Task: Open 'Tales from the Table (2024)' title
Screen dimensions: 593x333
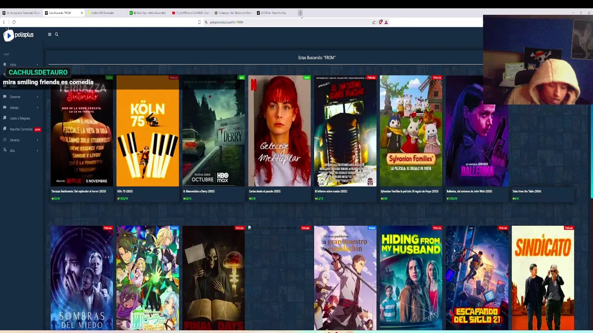Action: pyautogui.click(x=527, y=191)
